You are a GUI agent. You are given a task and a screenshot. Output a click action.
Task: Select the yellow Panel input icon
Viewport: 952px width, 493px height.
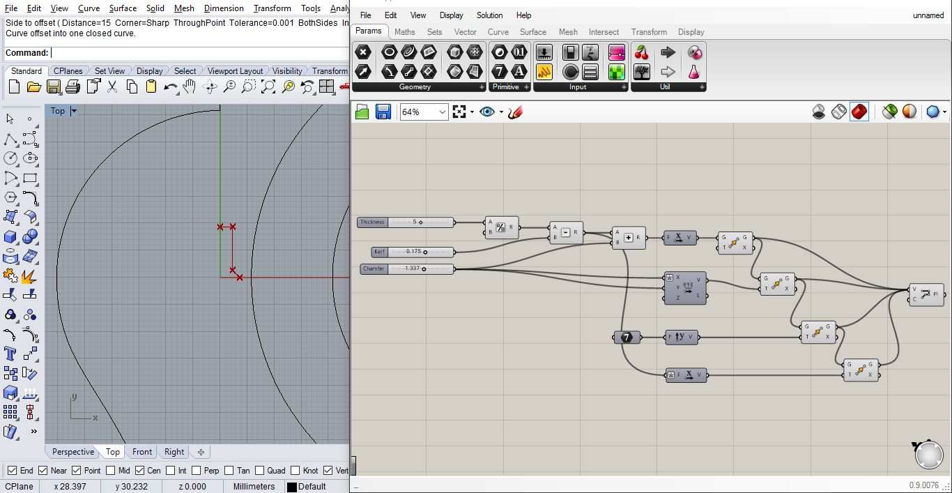tap(544, 71)
